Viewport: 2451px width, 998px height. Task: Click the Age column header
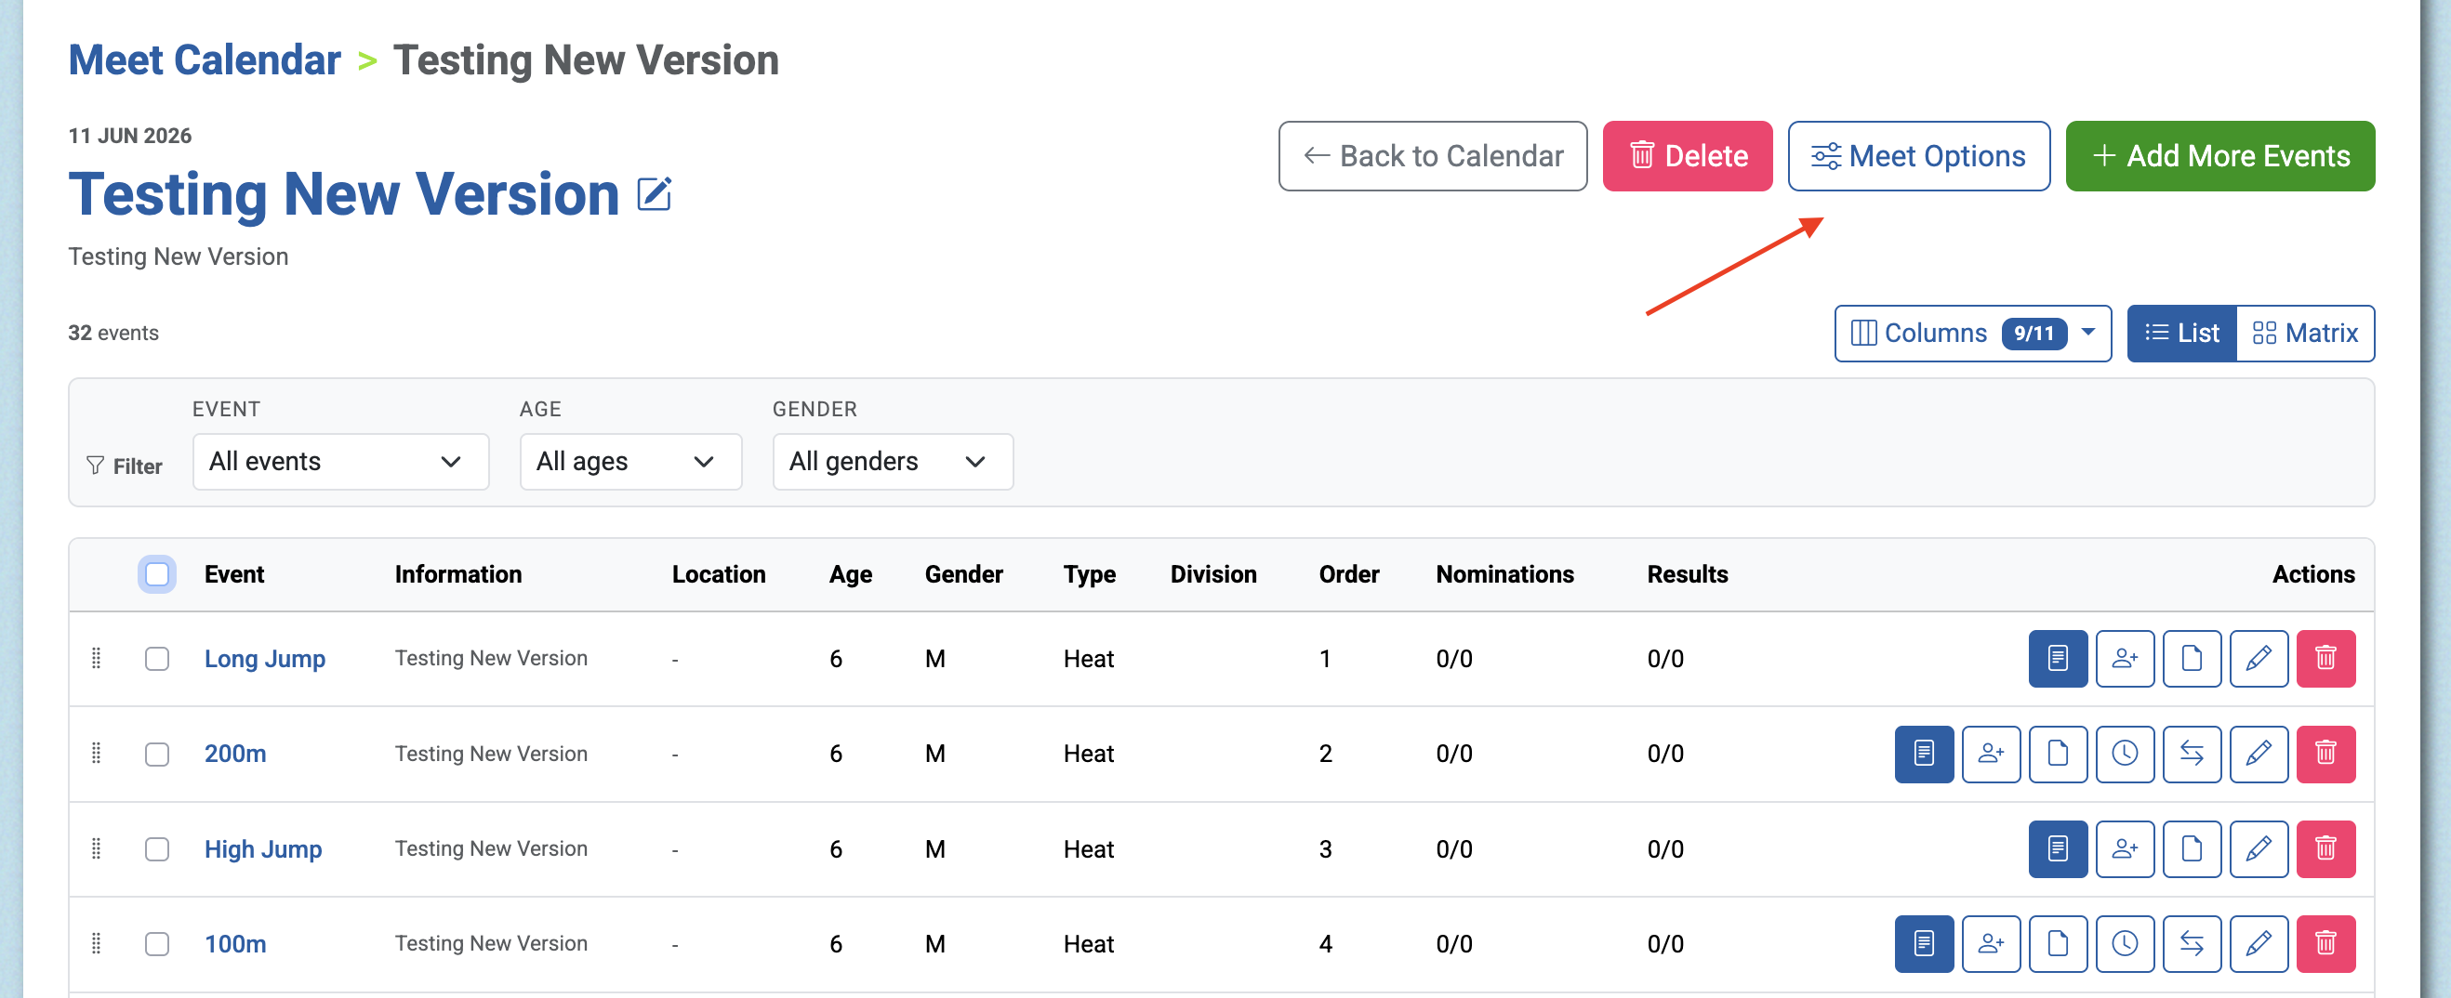(x=850, y=574)
